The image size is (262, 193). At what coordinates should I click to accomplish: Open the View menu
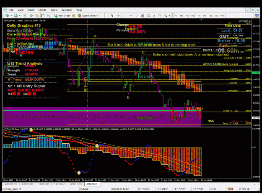(21, 10)
